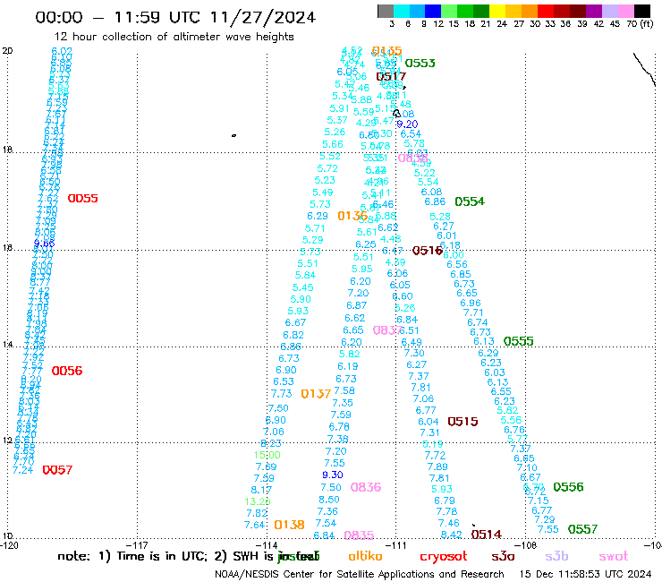Click the black swatch at the legend's end
The height and width of the screenshot is (582, 662).
point(641,11)
